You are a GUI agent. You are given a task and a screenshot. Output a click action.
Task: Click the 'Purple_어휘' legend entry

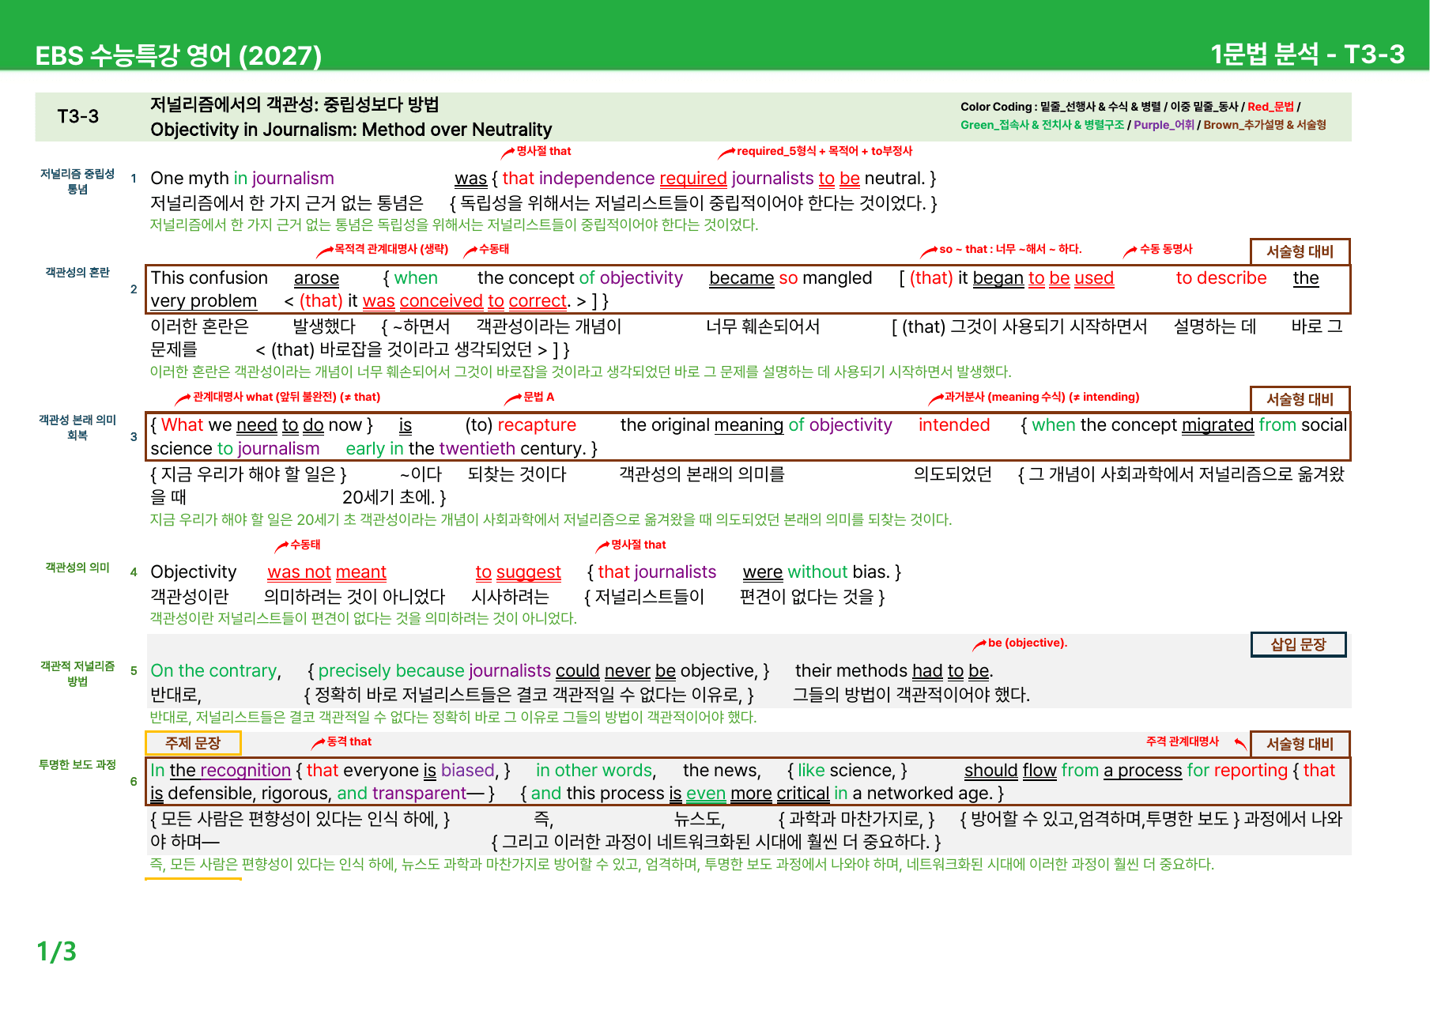pos(1164,125)
